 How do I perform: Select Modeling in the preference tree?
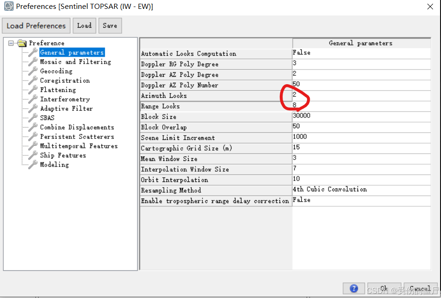[54, 165]
